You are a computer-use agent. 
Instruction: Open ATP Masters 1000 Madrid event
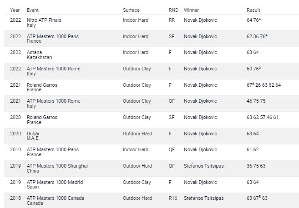(x=55, y=182)
